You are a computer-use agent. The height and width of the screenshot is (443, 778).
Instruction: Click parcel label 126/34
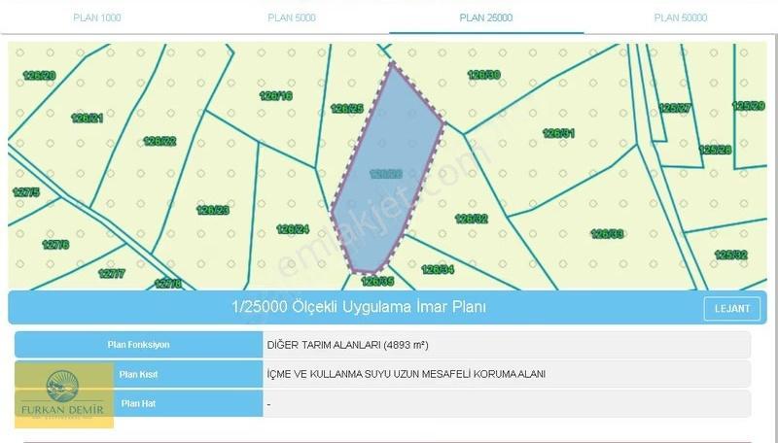coord(438,269)
